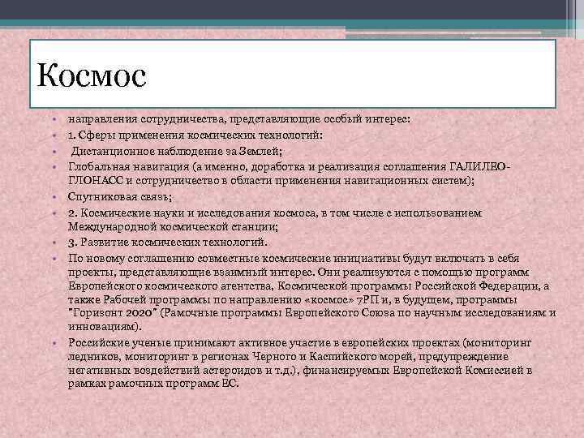Click line starting "По новому соглашению совместные"
Image resolution: width=584 pixels, height=438 pixels.
coord(294,259)
